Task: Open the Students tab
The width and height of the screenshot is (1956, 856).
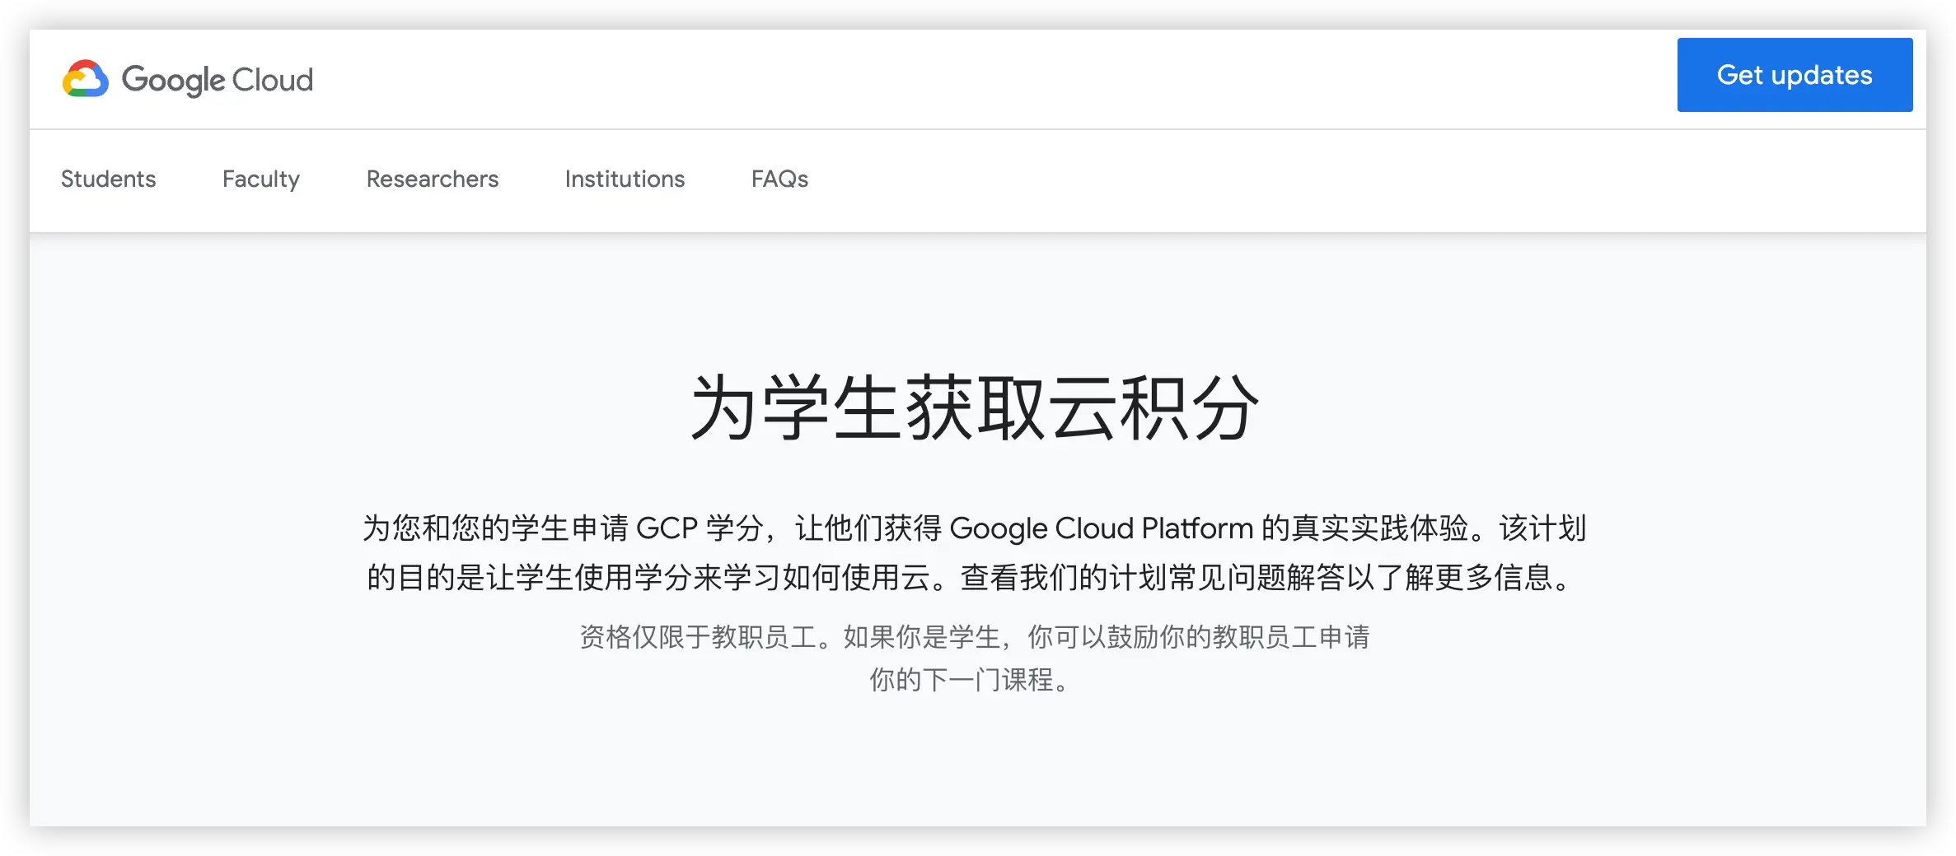Action: pos(109,179)
